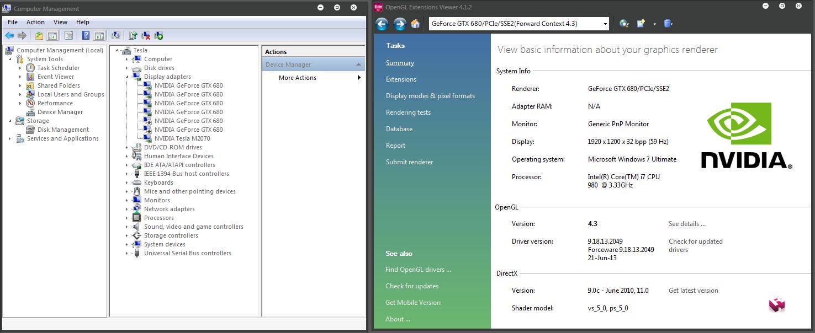The width and height of the screenshot is (815, 333).
Task: Click IDE ATA/ATAPI controllers icon
Action: click(137, 165)
